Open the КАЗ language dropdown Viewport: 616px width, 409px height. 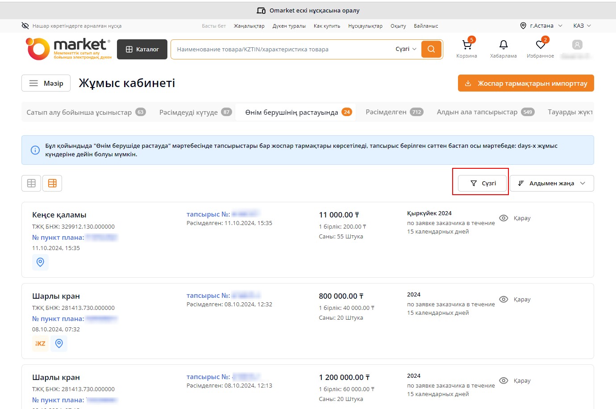(582, 26)
